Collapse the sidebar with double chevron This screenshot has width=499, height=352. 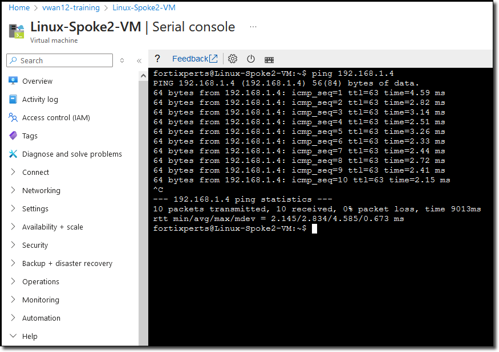[139, 61]
